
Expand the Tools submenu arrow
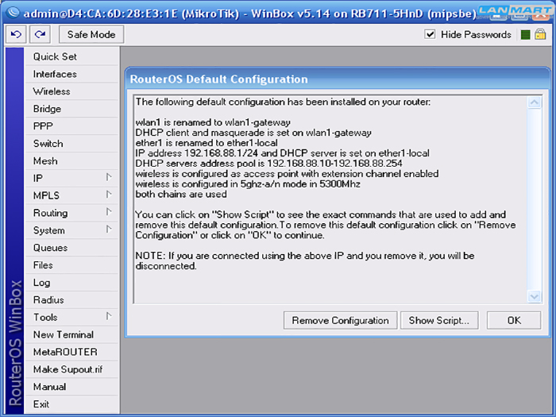[109, 316]
